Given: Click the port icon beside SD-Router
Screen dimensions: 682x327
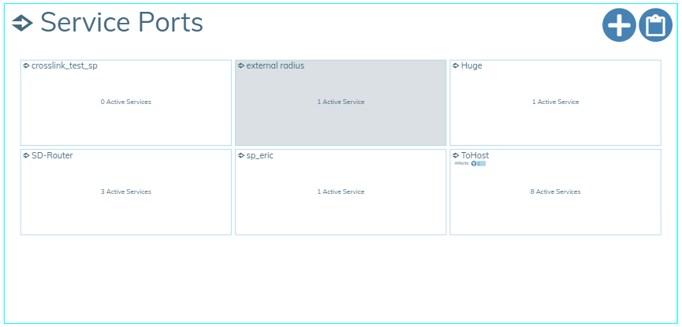Looking at the screenshot, I should coord(26,156).
